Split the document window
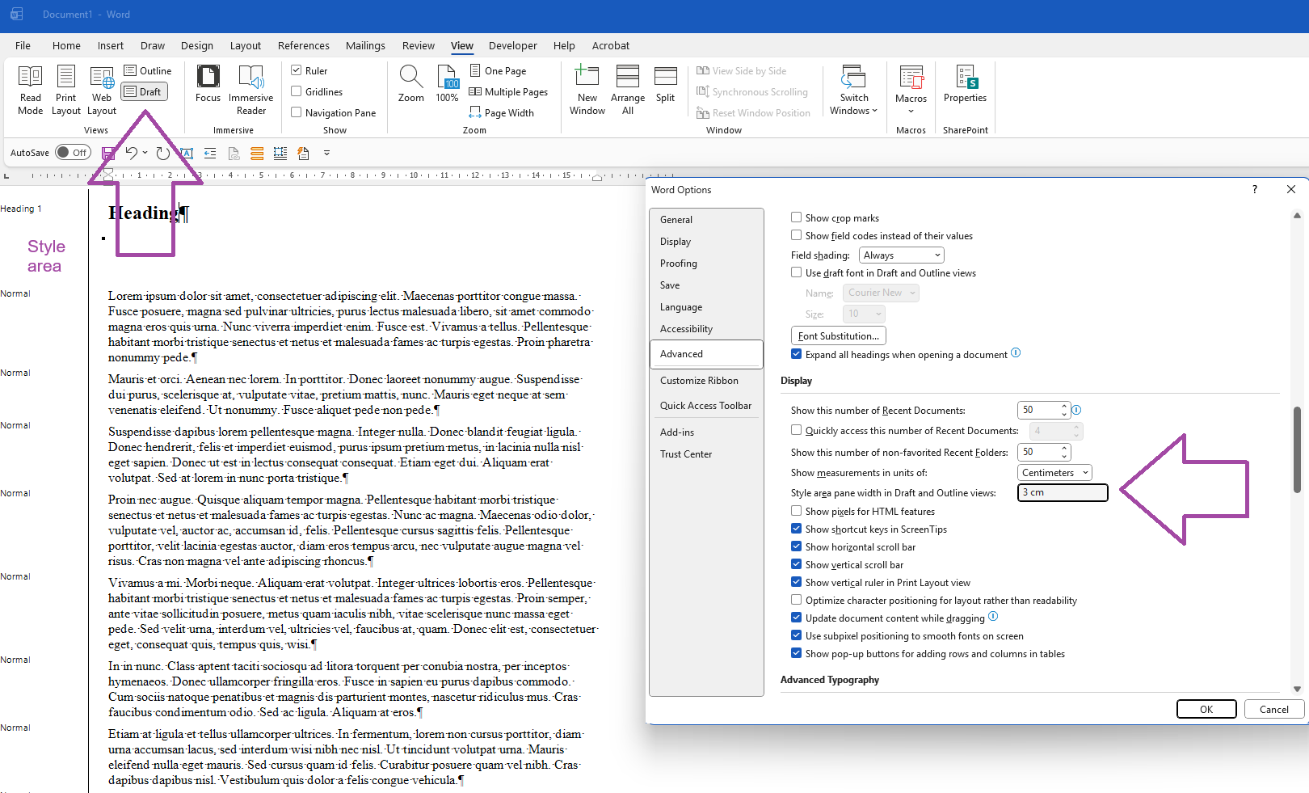This screenshot has height=793, width=1309. pos(666,84)
